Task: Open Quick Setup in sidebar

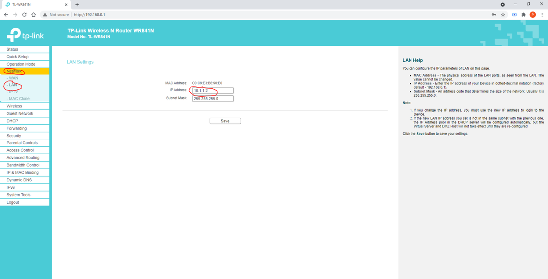Action: 25,57
